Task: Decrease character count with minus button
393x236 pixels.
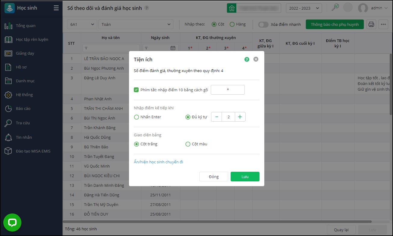Action: (x=216, y=117)
